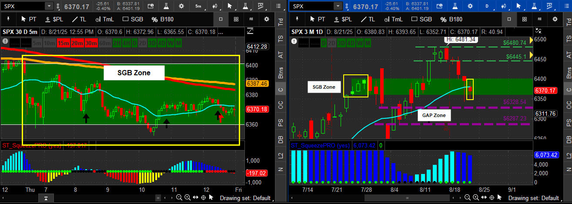Click the symbol link clip icon in left chart
The image size is (572, 204).
pyautogui.click(x=58, y=7)
